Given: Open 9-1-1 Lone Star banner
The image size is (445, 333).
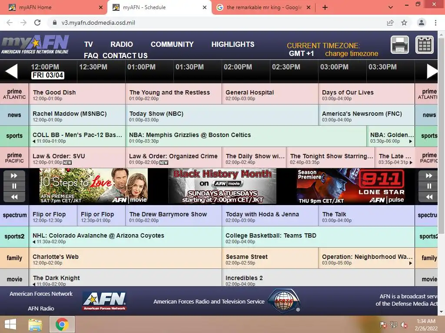Looking at the screenshot, I should [351, 186].
